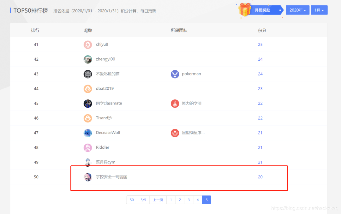Click the 50 total count pagination box
The height and width of the screenshot is (214, 341).
132,200
